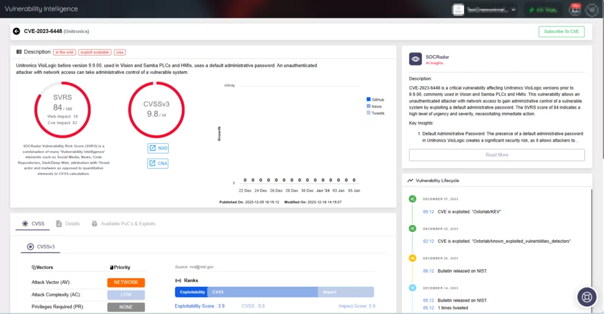This screenshot has height=314, width=604.
Task: Toggle the Tweets legend series
Action: point(376,113)
